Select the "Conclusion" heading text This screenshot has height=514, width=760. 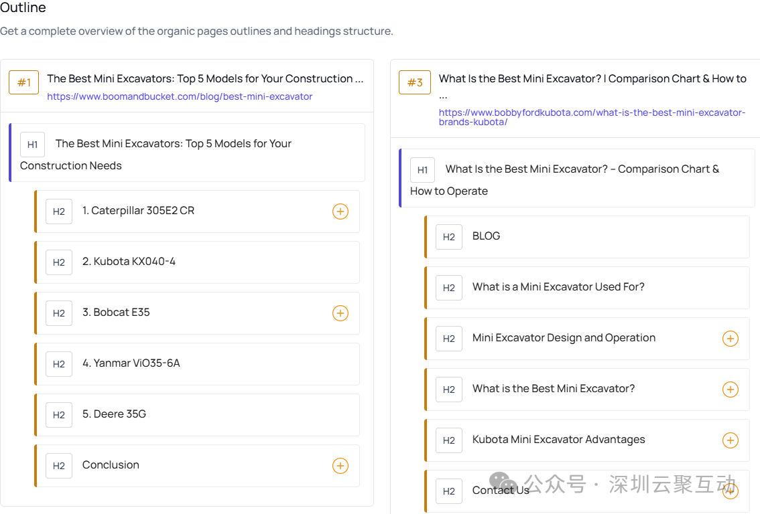111,464
